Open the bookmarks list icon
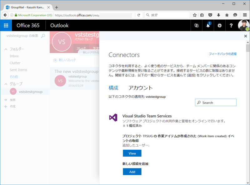Image resolution: width=250 pixels, height=185 pixels. click(202, 15)
